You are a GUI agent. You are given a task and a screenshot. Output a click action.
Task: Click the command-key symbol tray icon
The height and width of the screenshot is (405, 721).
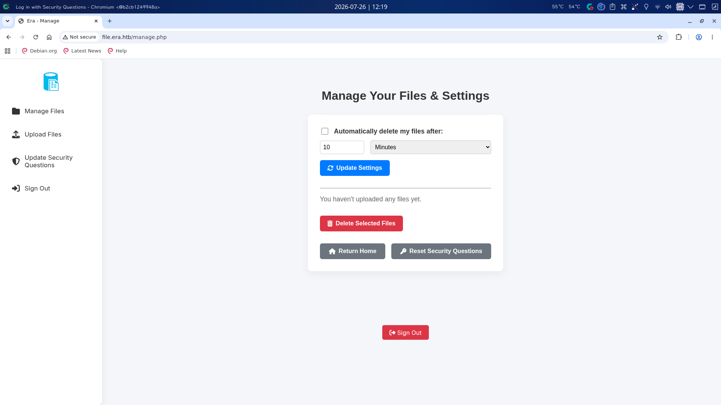tap(624, 7)
